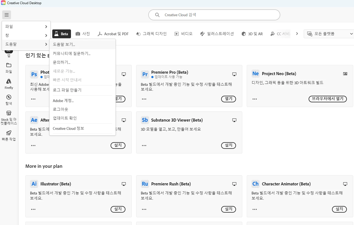The width and height of the screenshot is (354, 225).
Task: Click desktop platform icon on Premiere Pro card
Action: point(234,74)
